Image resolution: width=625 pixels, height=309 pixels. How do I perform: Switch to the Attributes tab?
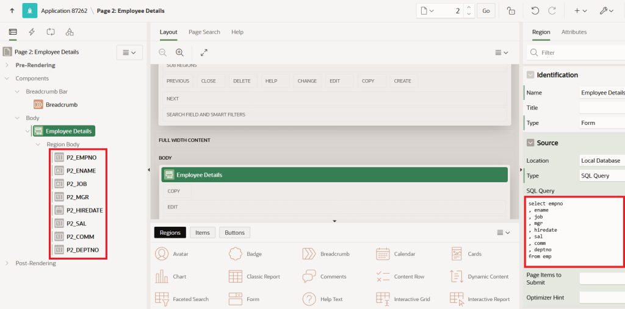[x=574, y=32]
